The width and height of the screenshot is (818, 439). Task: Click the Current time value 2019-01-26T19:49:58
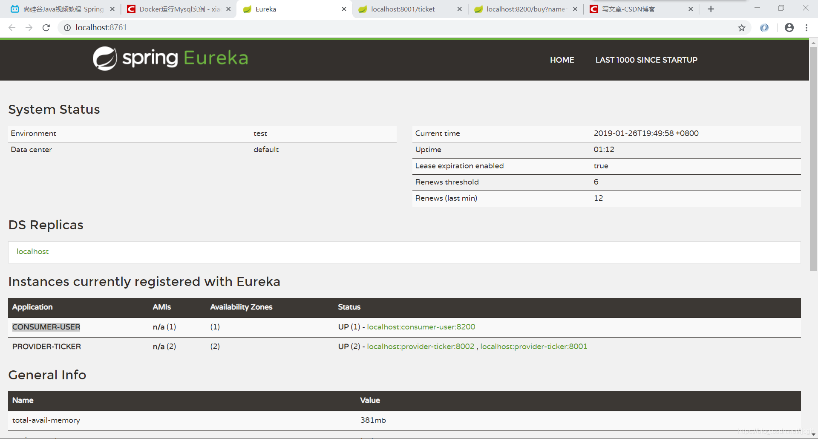point(646,133)
